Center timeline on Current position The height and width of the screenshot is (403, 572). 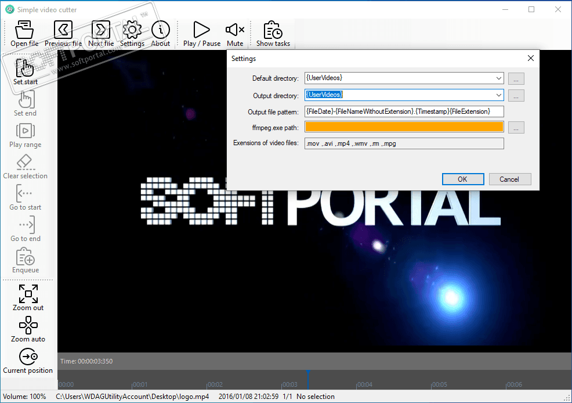28,360
